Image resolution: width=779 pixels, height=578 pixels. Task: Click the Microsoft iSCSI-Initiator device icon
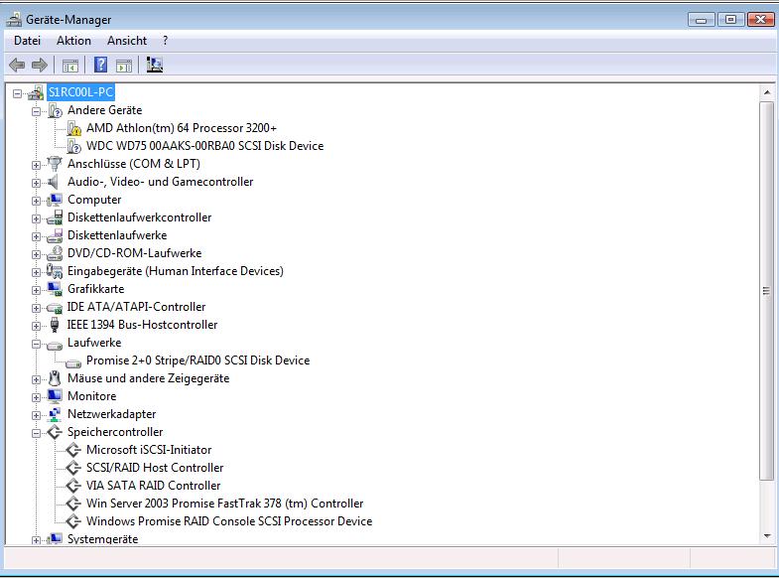(73, 450)
